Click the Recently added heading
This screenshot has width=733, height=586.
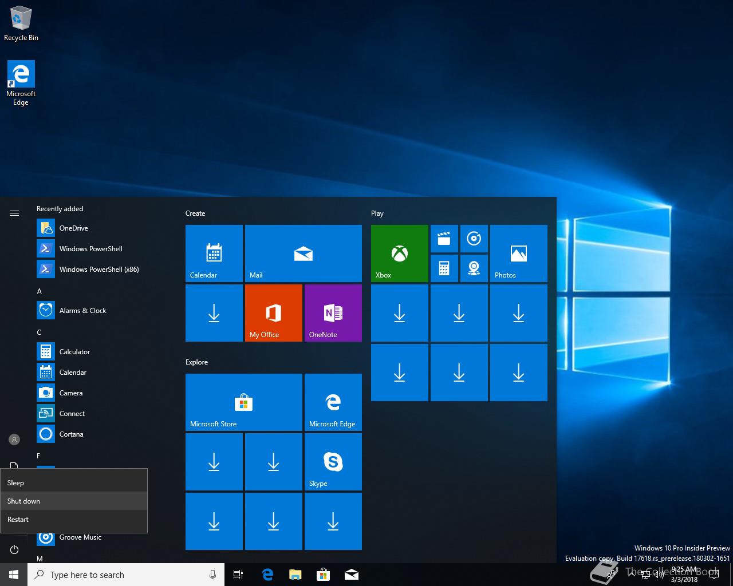point(60,209)
